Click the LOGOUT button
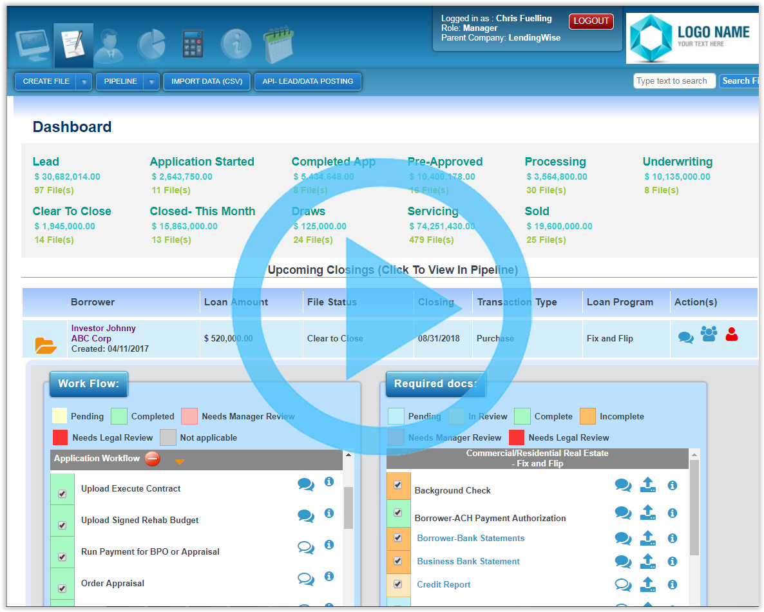 (x=590, y=20)
